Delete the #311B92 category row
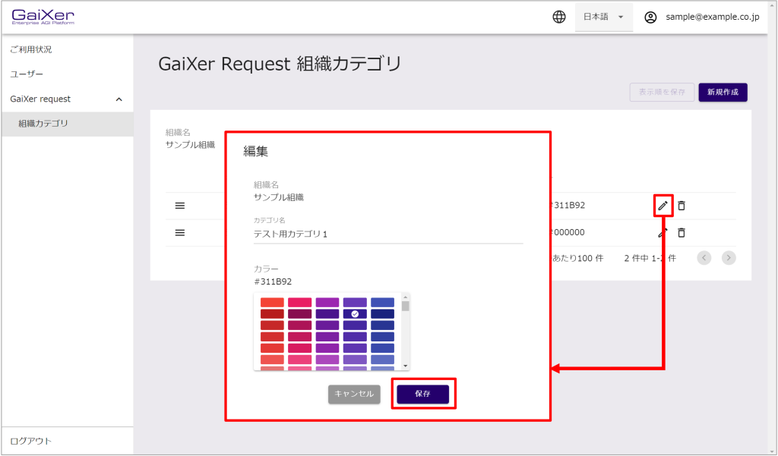778x456 pixels. point(682,206)
